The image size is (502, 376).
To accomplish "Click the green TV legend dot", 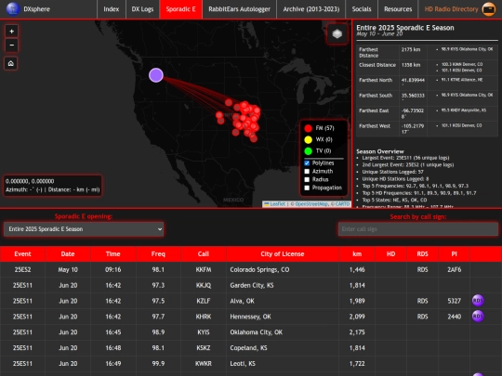I will [x=308, y=151].
